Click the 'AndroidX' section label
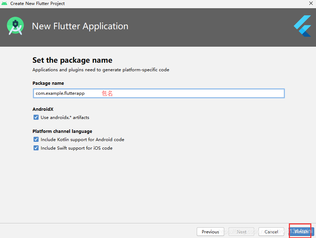The image size is (316, 238). click(43, 109)
